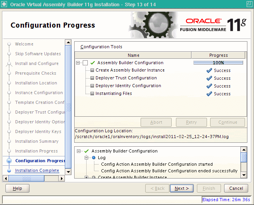Click the Next button

click(x=182, y=188)
